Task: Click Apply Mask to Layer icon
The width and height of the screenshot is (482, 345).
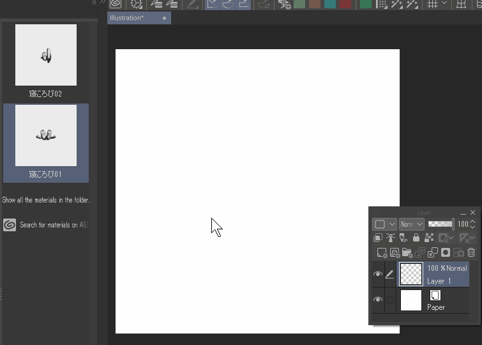Action: 458,252
